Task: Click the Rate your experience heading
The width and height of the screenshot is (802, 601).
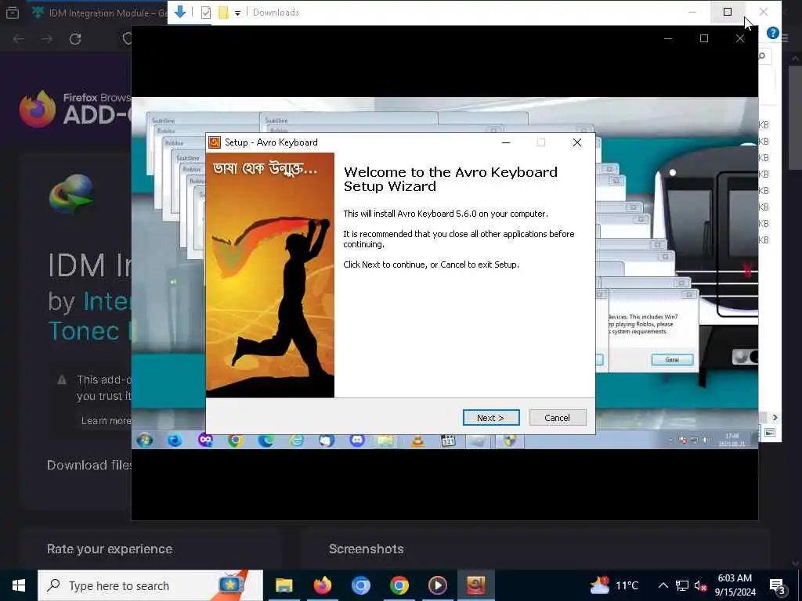Action: [110, 549]
